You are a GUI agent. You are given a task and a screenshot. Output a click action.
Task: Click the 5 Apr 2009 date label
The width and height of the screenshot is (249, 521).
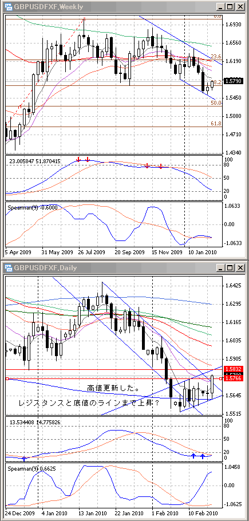(18, 252)
